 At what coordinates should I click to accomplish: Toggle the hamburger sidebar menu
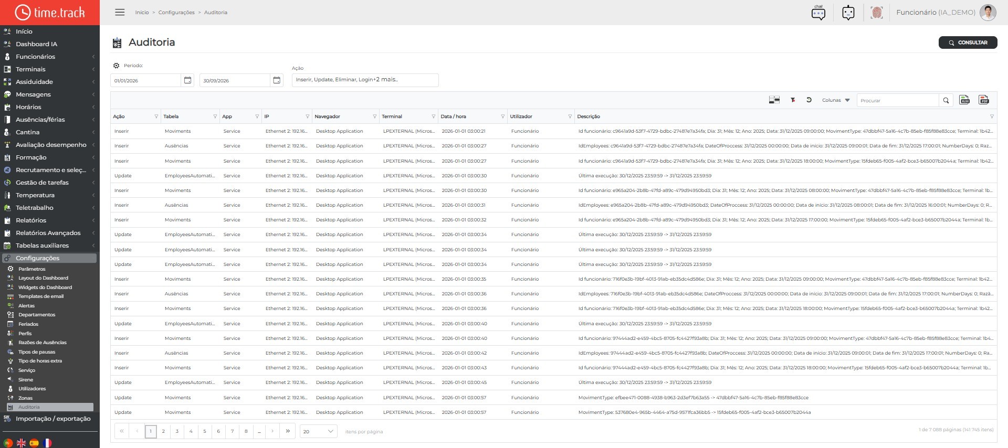(120, 12)
